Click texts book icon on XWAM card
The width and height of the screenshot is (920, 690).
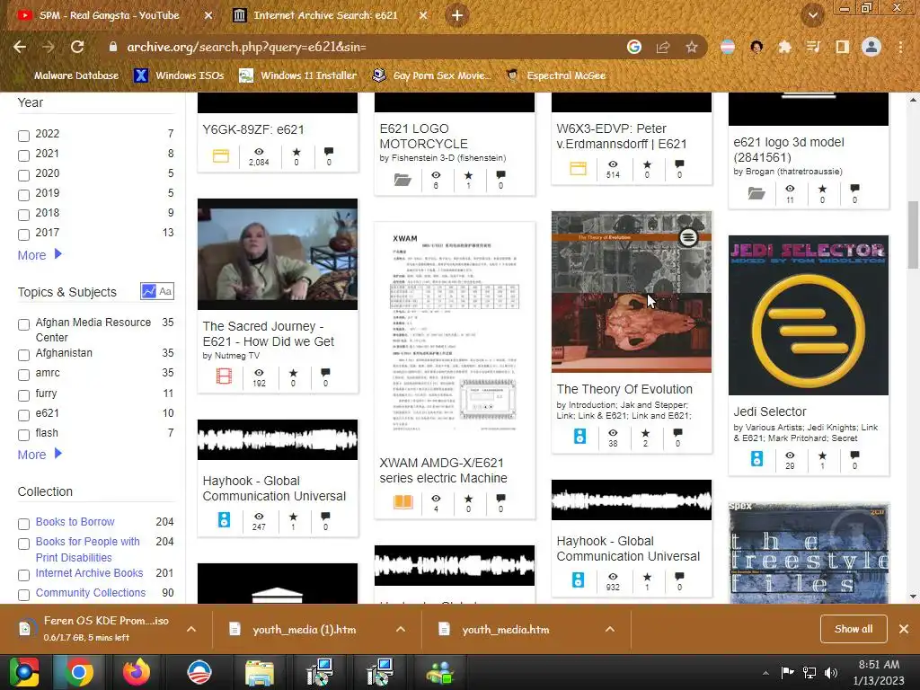click(403, 502)
